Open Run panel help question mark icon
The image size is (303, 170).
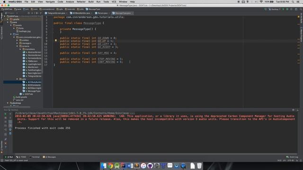[5, 147]
